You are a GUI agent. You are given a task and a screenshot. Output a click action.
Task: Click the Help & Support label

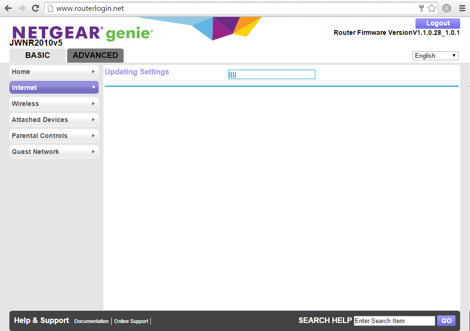point(41,321)
